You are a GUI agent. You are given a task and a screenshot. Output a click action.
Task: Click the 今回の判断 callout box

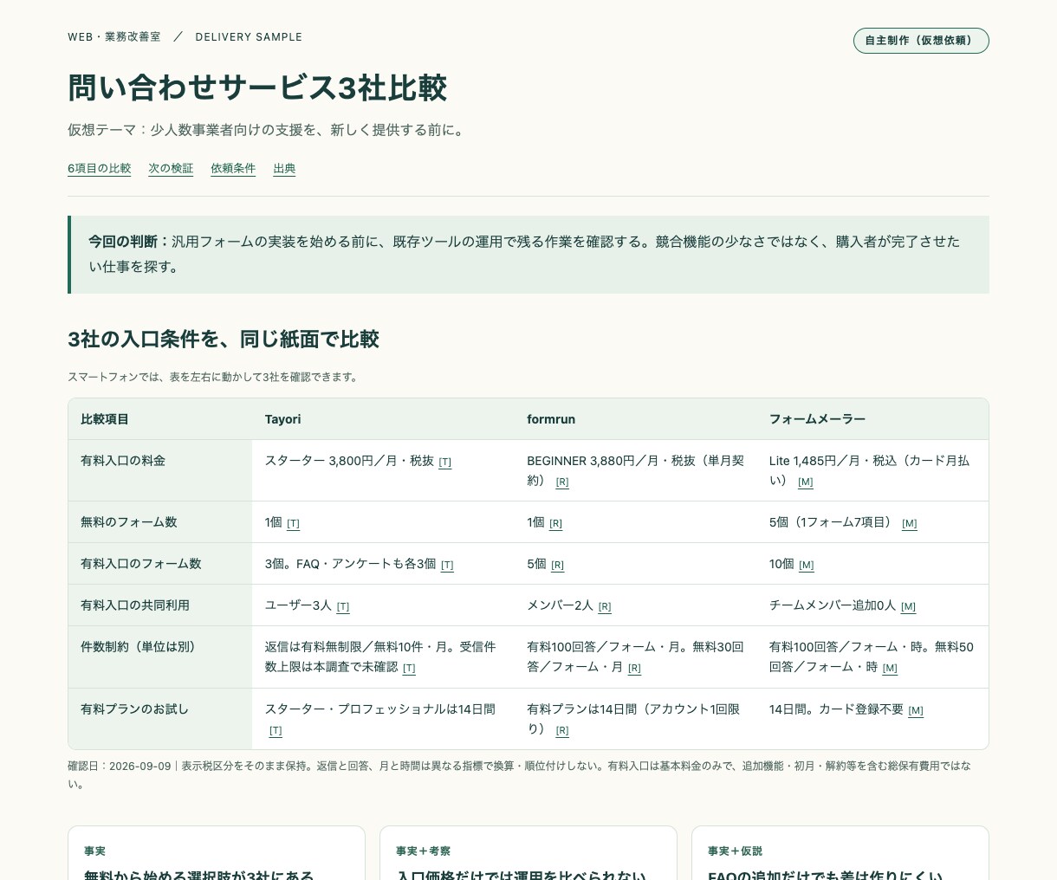pyautogui.click(x=528, y=255)
